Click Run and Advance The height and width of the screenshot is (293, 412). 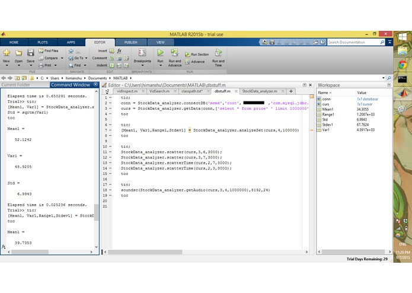coord(175,58)
